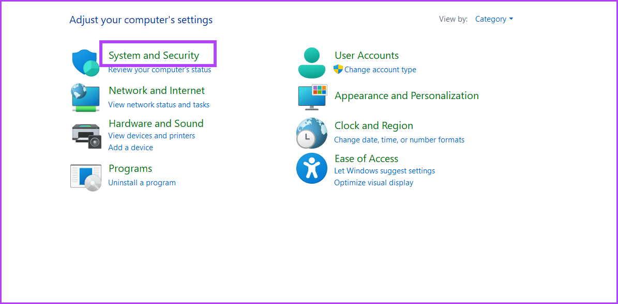The width and height of the screenshot is (618, 304).
Task: Click the User Accounts person icon
Action: [312, 62]
